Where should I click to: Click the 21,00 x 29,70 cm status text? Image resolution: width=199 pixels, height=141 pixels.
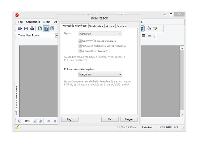pyautogui.click(x=127, y=127)
